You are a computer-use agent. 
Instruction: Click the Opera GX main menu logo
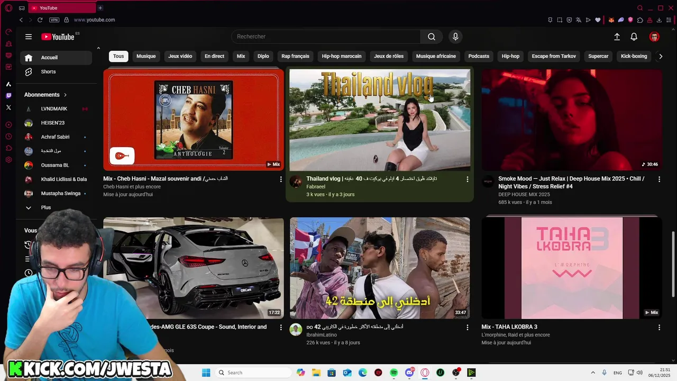8,8
